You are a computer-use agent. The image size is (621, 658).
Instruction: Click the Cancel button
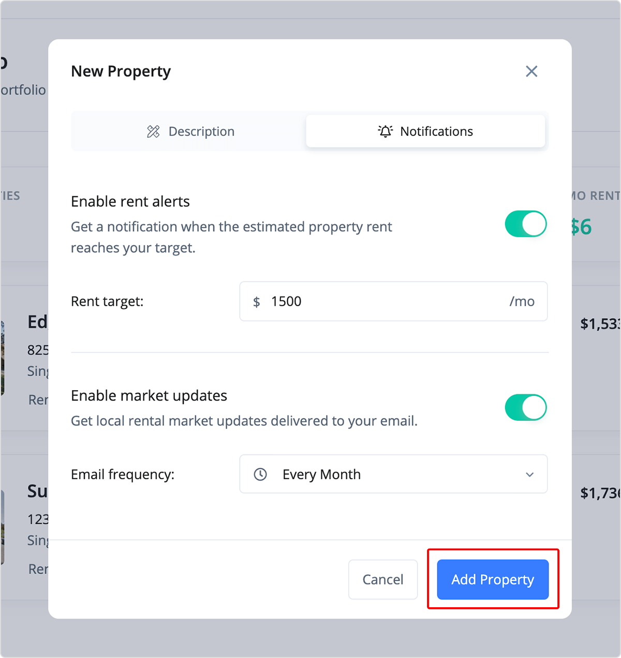coord(383,579)
